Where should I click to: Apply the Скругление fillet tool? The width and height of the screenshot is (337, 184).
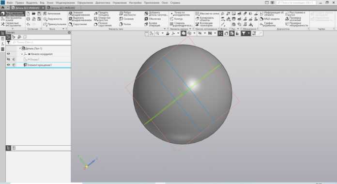click(77, 24)
